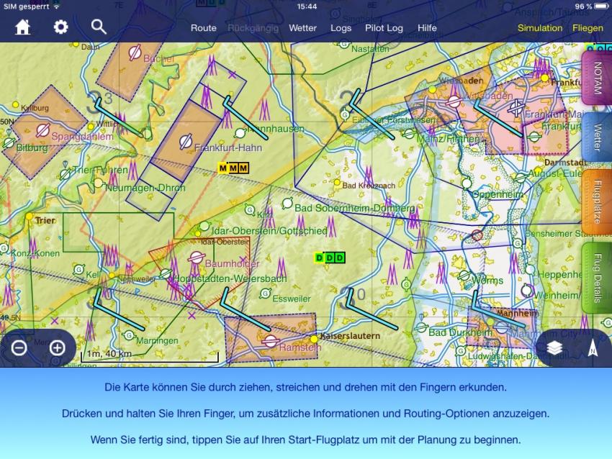Select the Wiesbaden airfield symbol
Image resolution: width=612 pixels, height=459 pixels.
pos(454,101)
